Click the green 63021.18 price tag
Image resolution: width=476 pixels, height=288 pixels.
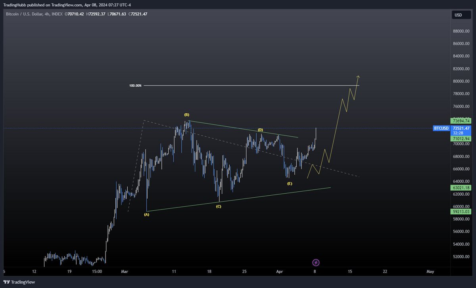point(461,187)
